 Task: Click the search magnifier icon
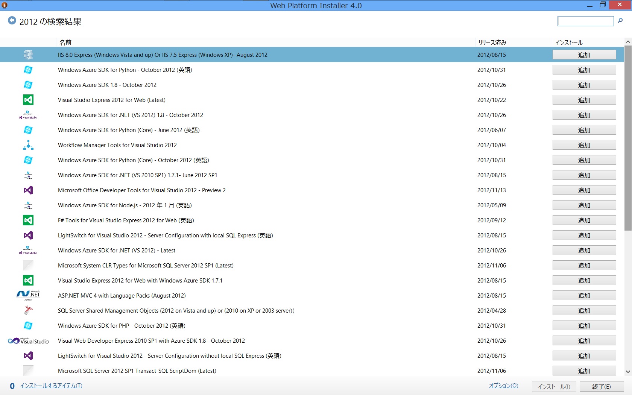[620, 21]
